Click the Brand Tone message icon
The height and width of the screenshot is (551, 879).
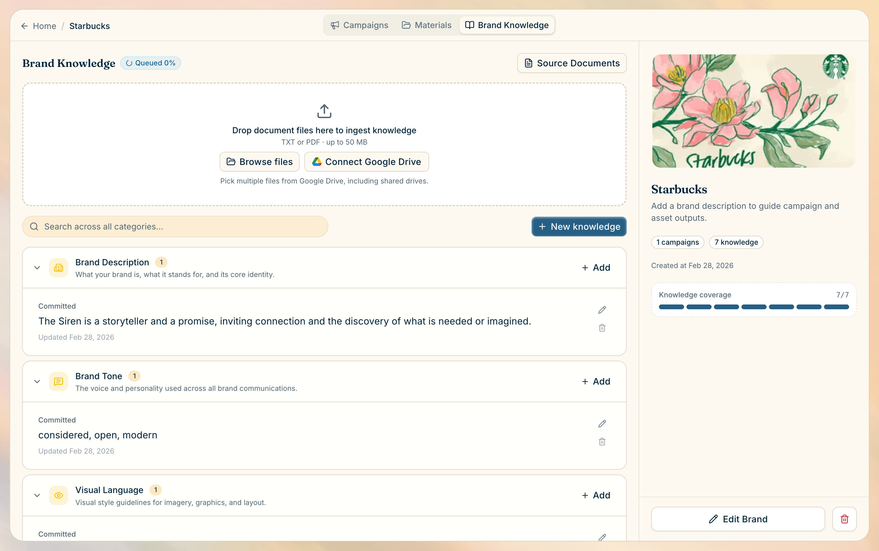tap(59, 382)
